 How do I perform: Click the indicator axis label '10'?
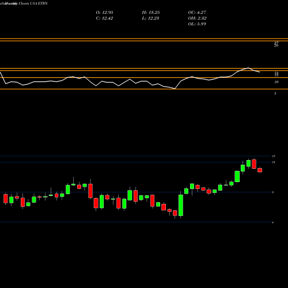pyautogui.click(x=276, y=82)
